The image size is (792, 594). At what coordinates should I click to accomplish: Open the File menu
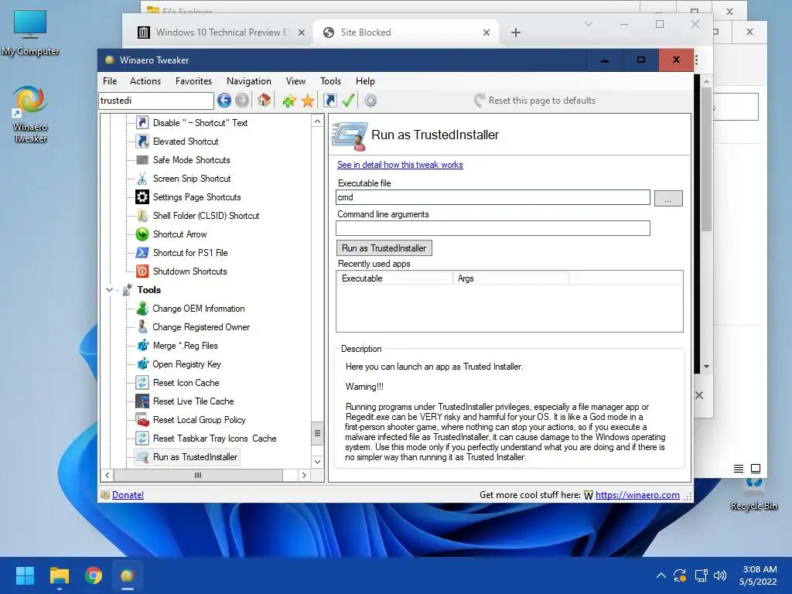(x=110, y=81)
